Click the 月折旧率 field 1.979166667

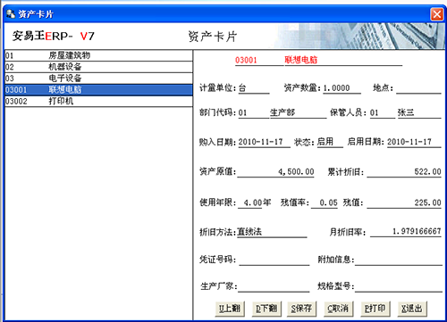pyautogui.click(x=406, y=231)
